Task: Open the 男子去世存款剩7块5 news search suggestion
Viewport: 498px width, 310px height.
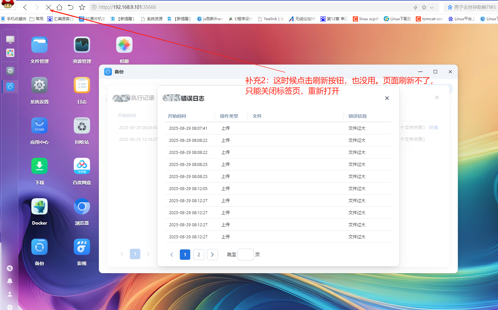Action: pos(472,7)
